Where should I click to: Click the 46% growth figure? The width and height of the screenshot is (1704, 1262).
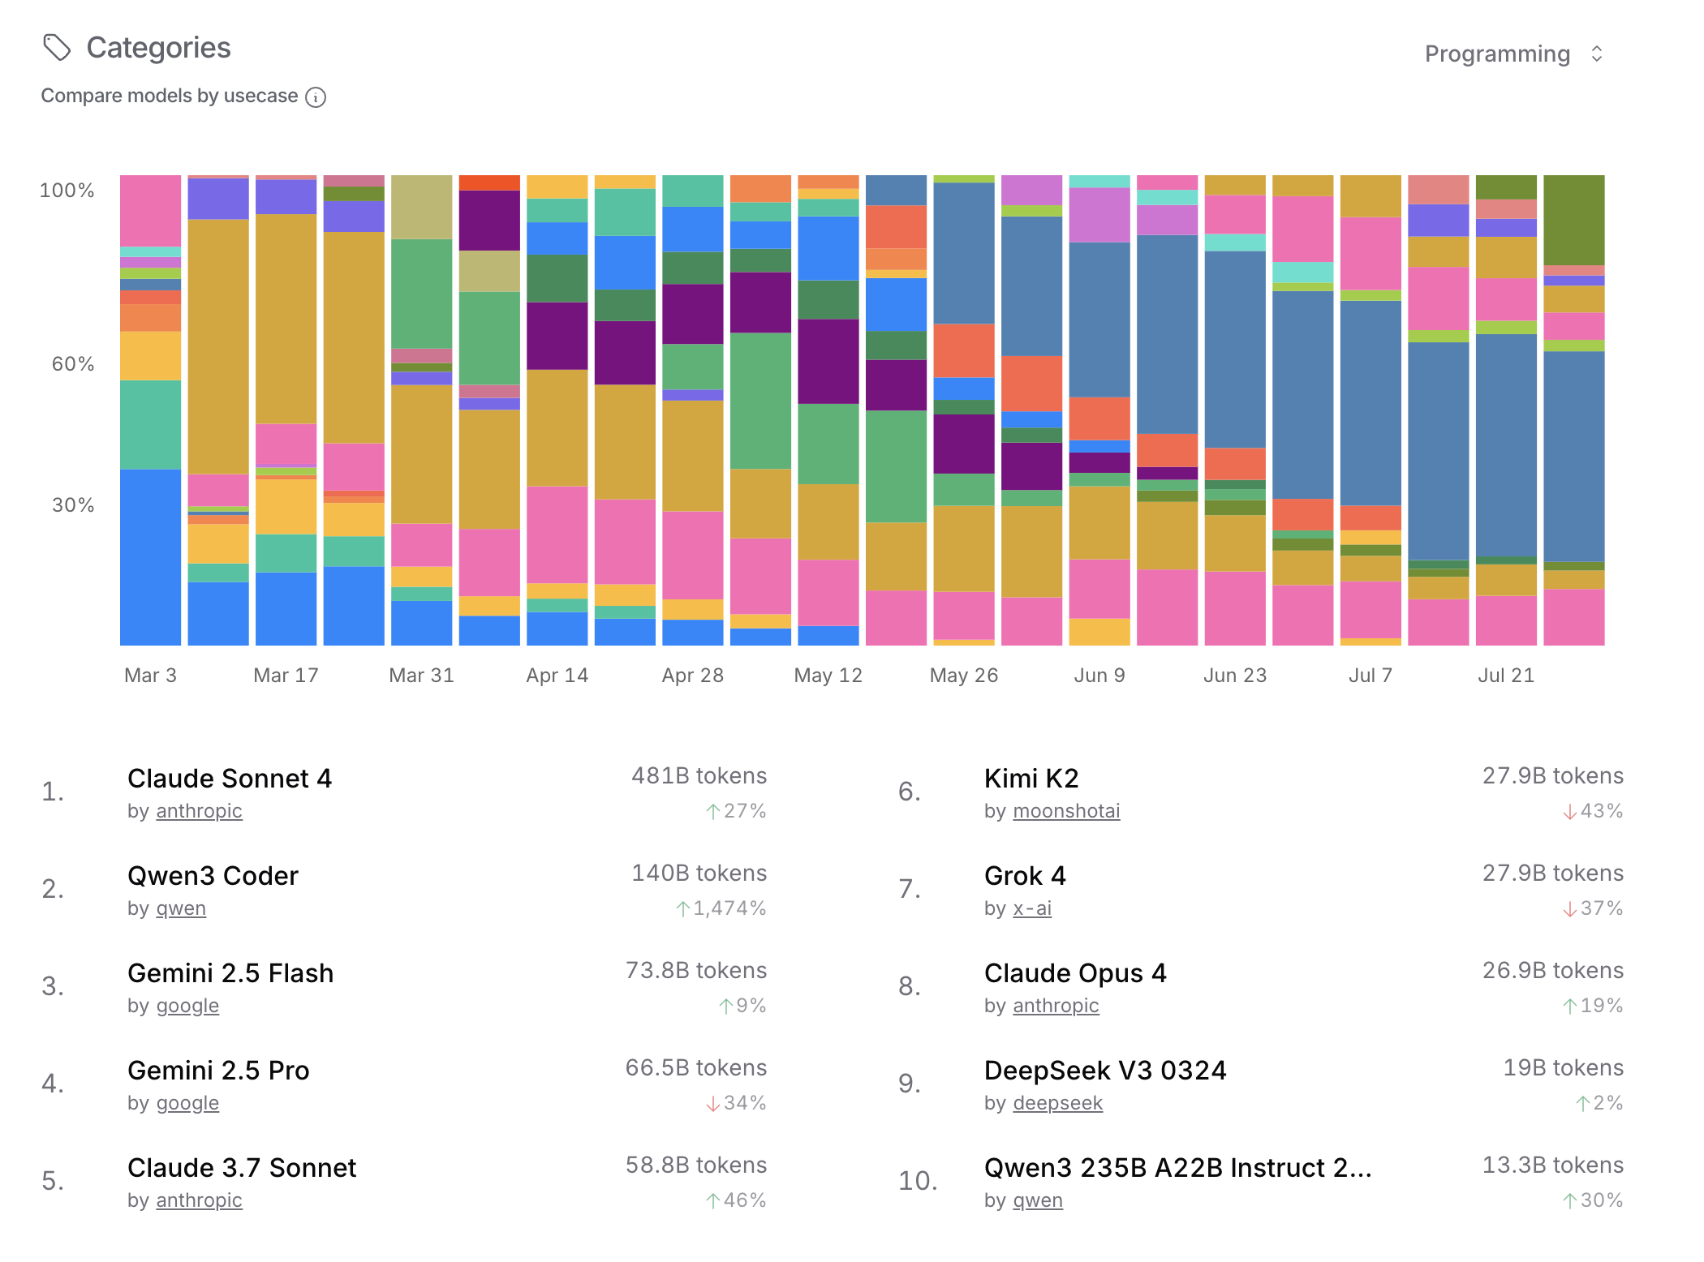tap(736, 1200)
